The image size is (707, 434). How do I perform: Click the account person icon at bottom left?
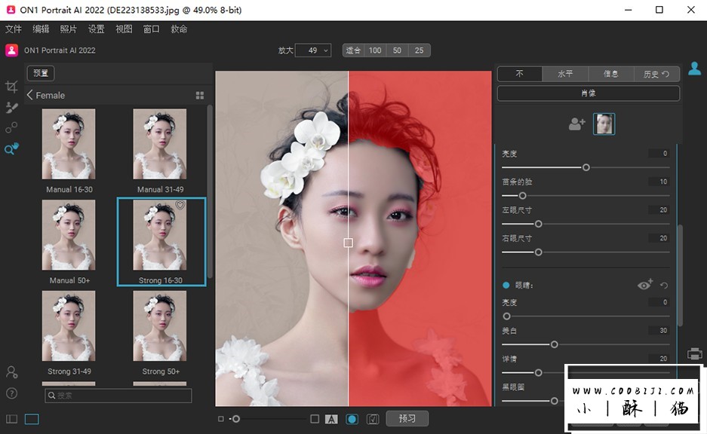[11, 372]
